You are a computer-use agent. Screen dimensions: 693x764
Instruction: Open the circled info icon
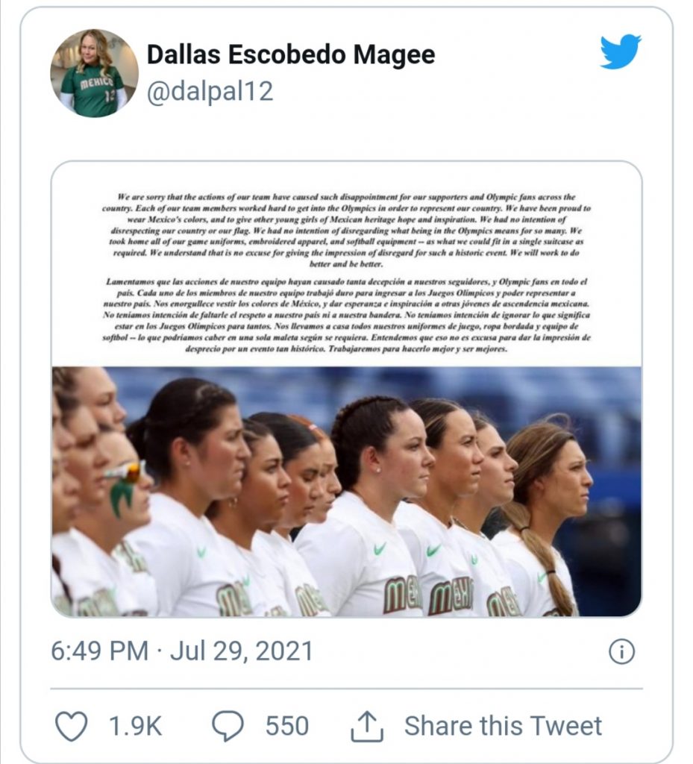[621, 652]
